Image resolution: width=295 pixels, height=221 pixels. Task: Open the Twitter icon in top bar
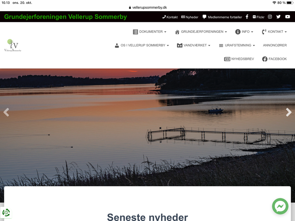279,17
